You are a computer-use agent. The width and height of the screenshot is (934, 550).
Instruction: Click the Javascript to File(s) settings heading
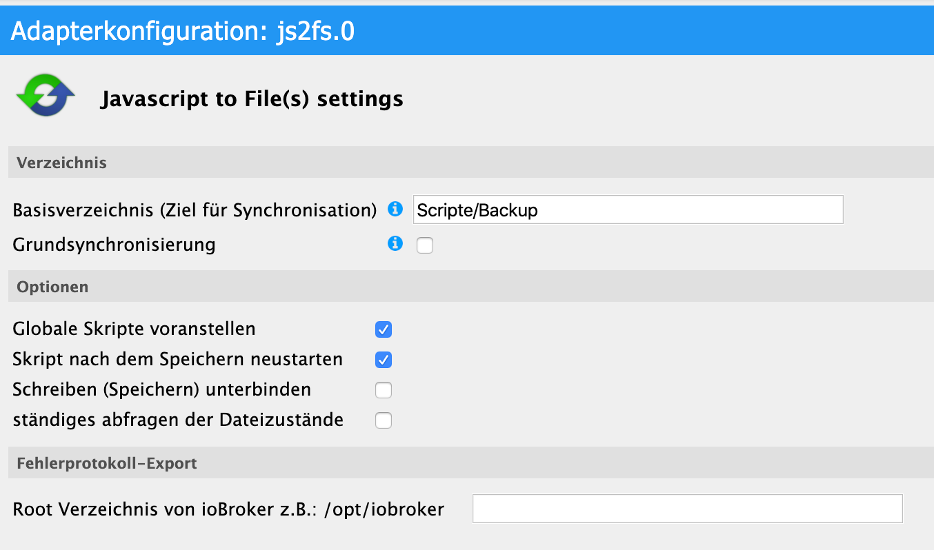click(252, 99)
